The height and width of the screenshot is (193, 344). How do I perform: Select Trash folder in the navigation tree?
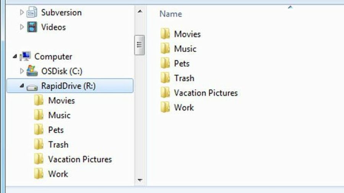[58, 145]
